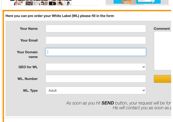Click the "Your Name" label
This screenshot has width=173, height=122.
29,28
